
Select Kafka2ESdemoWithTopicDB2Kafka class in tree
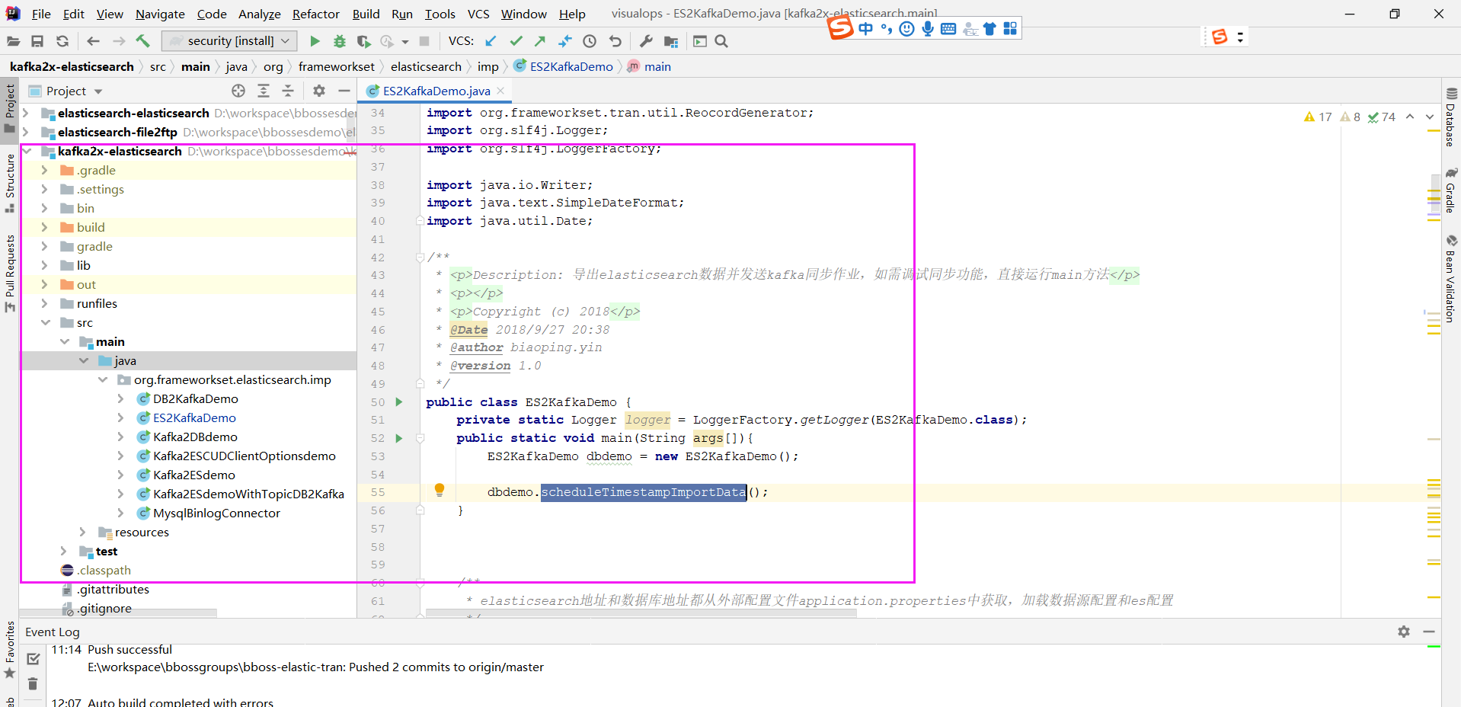(x=248, y=494)
